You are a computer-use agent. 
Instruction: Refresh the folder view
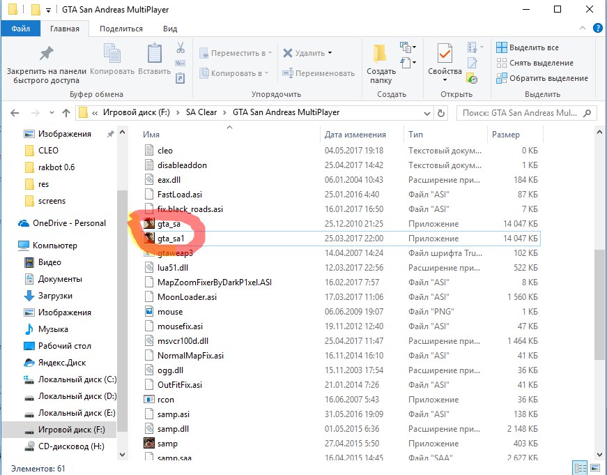pos(441,113)
